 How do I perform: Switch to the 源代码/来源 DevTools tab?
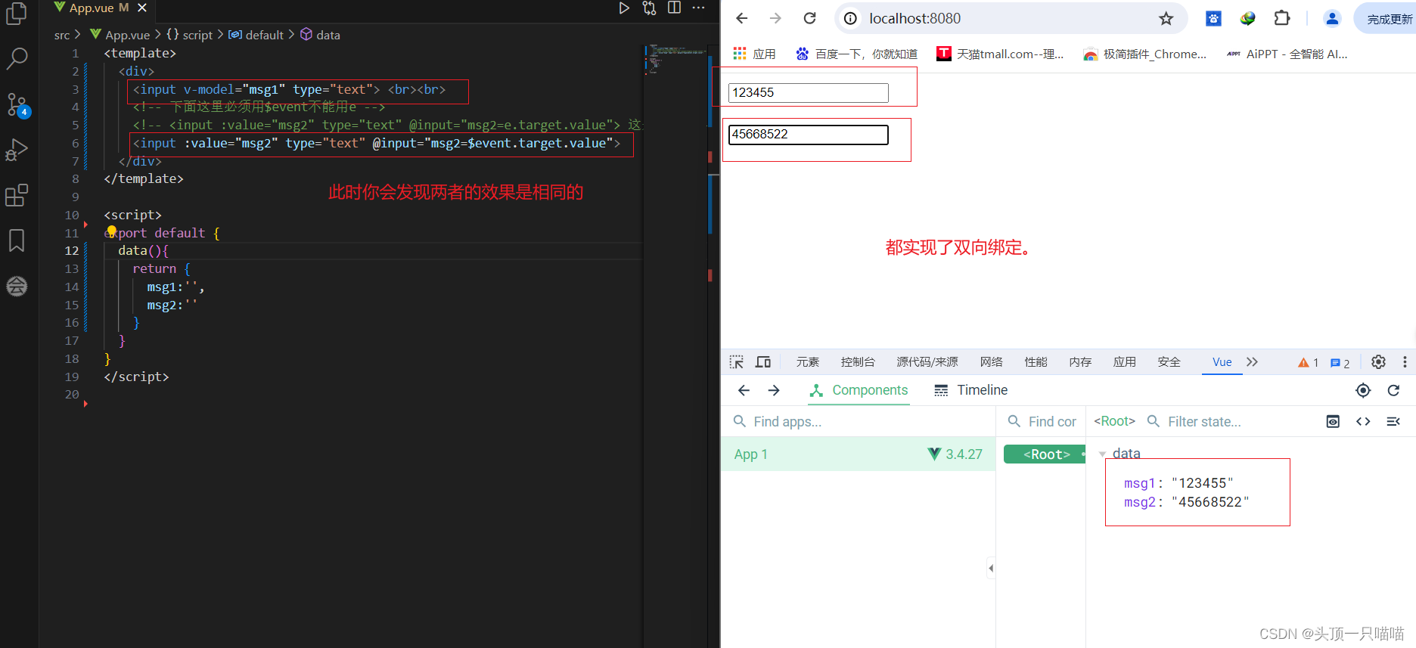click(927, 361)
